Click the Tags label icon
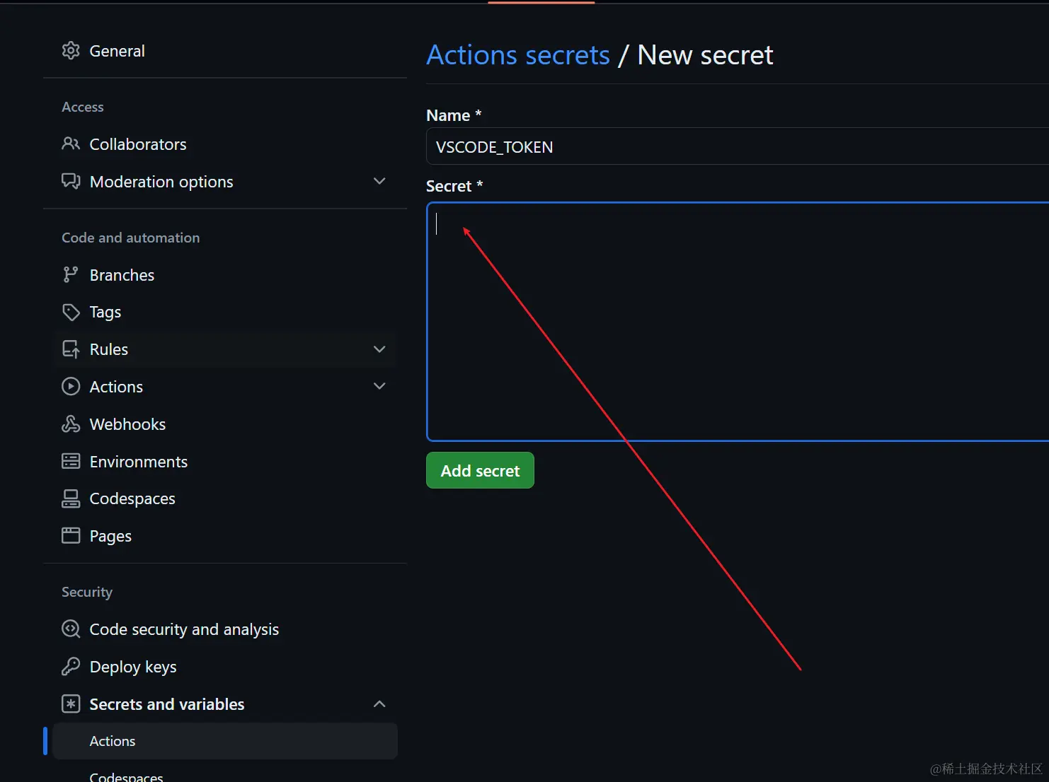 point(71,312)
